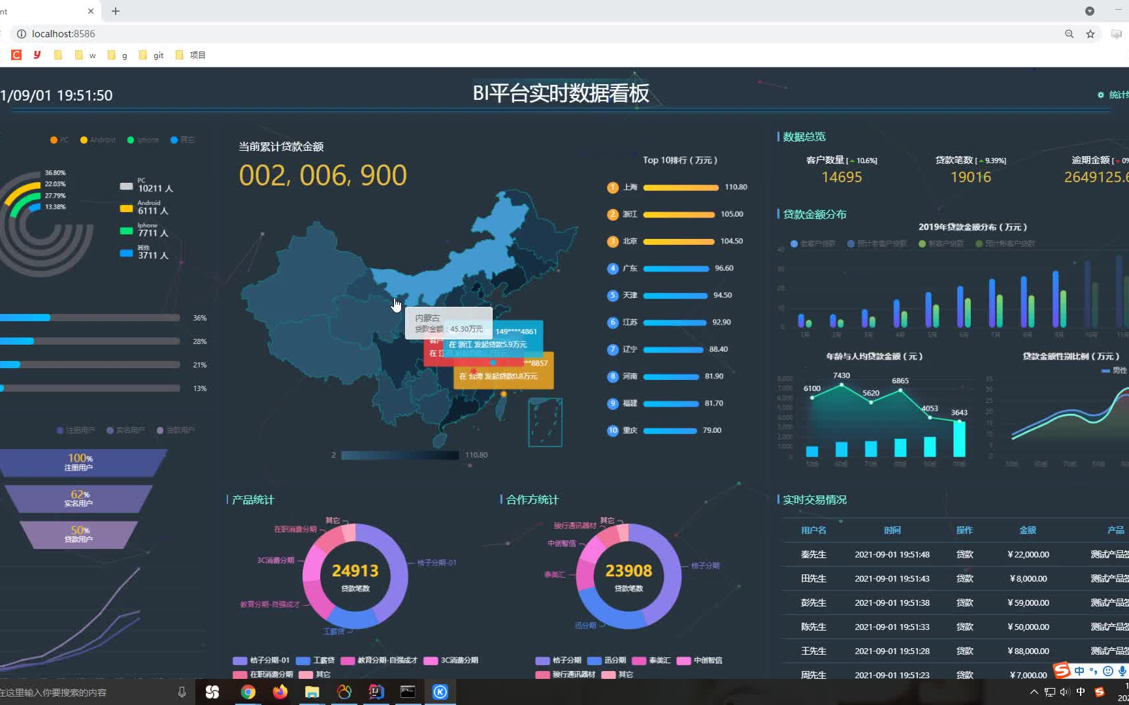Open the red Y bookmark icon
Screen dimensions: 1129x705
[37, 55]
